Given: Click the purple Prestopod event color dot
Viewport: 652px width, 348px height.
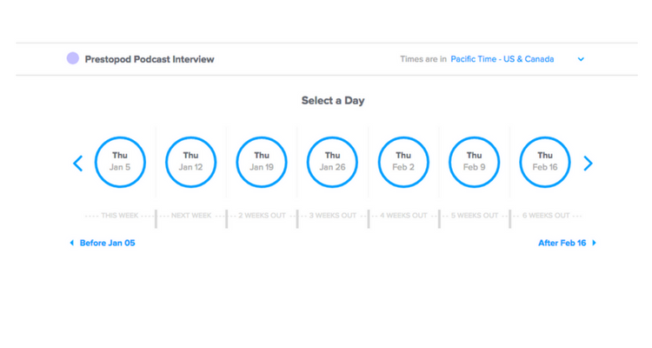Looking at the screenshot, I should (x=73, y=58).
